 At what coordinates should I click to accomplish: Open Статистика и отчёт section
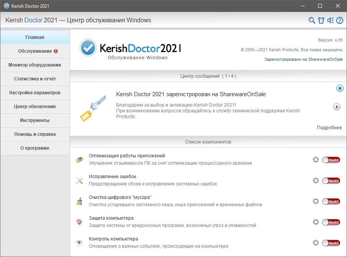[x=35, y=79]
